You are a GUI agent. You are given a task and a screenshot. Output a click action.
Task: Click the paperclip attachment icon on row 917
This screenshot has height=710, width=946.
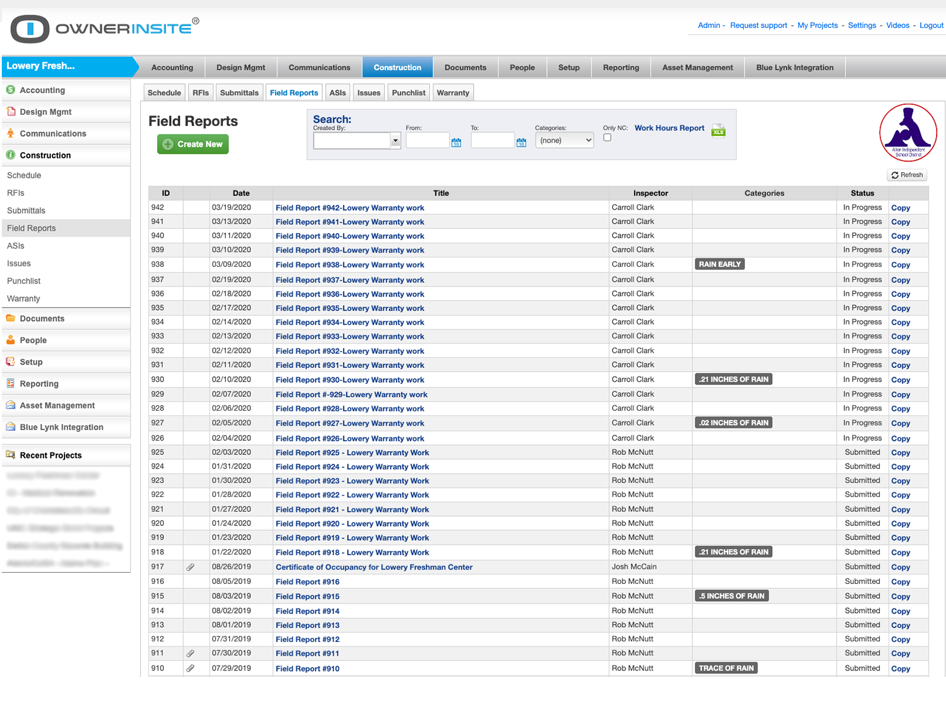pyautogui.click(x=190, y=567)
